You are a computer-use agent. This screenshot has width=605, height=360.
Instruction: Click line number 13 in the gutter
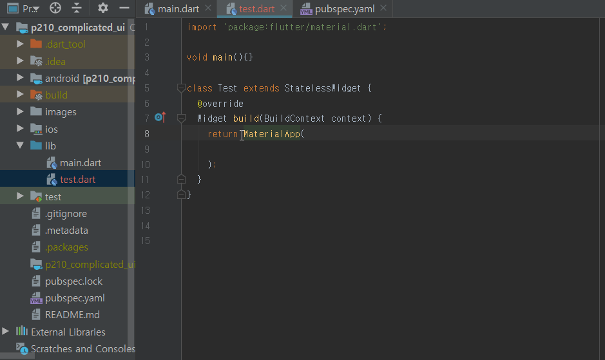click(146, 211)
